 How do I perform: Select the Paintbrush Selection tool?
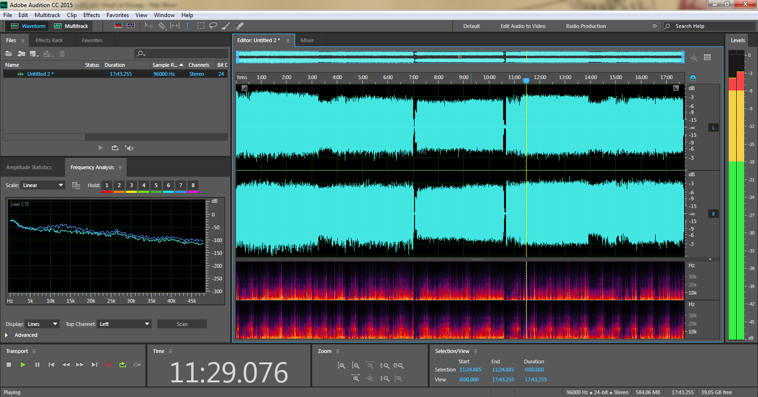point(226,26)
